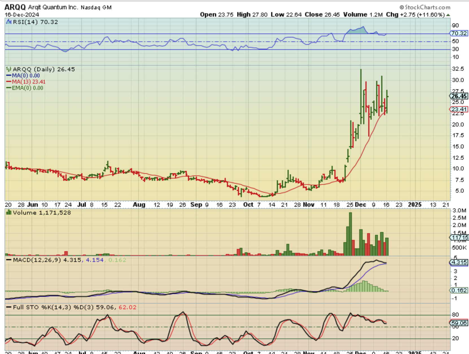Click the 26.45 current price tag
This screenshot has height=354, width=469.
(x=459, y=96)
